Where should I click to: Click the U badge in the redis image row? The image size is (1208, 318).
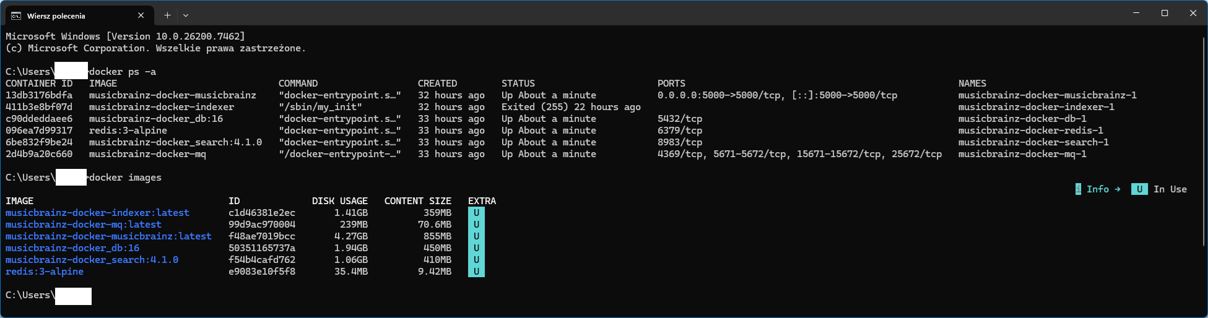click(476, 272)
